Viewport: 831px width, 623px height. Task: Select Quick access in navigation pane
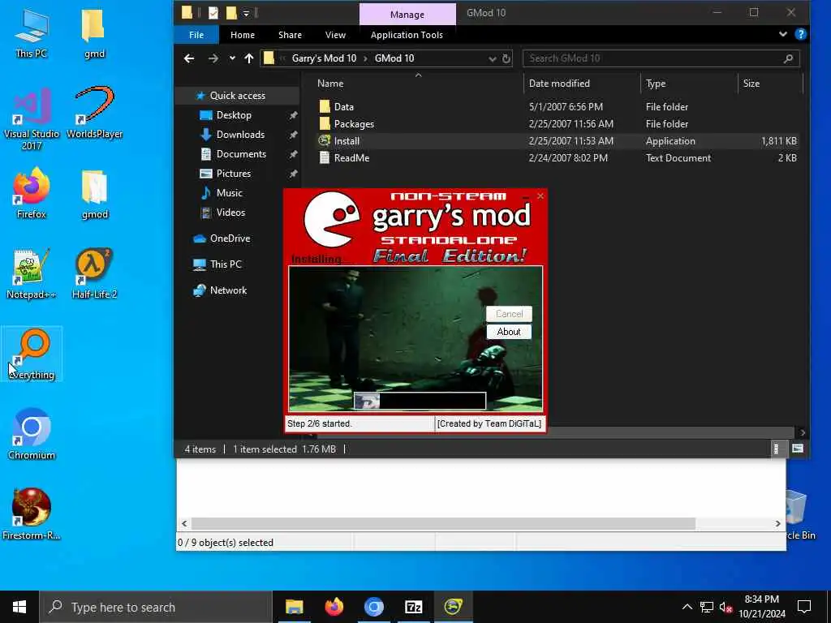coord(237,96)
